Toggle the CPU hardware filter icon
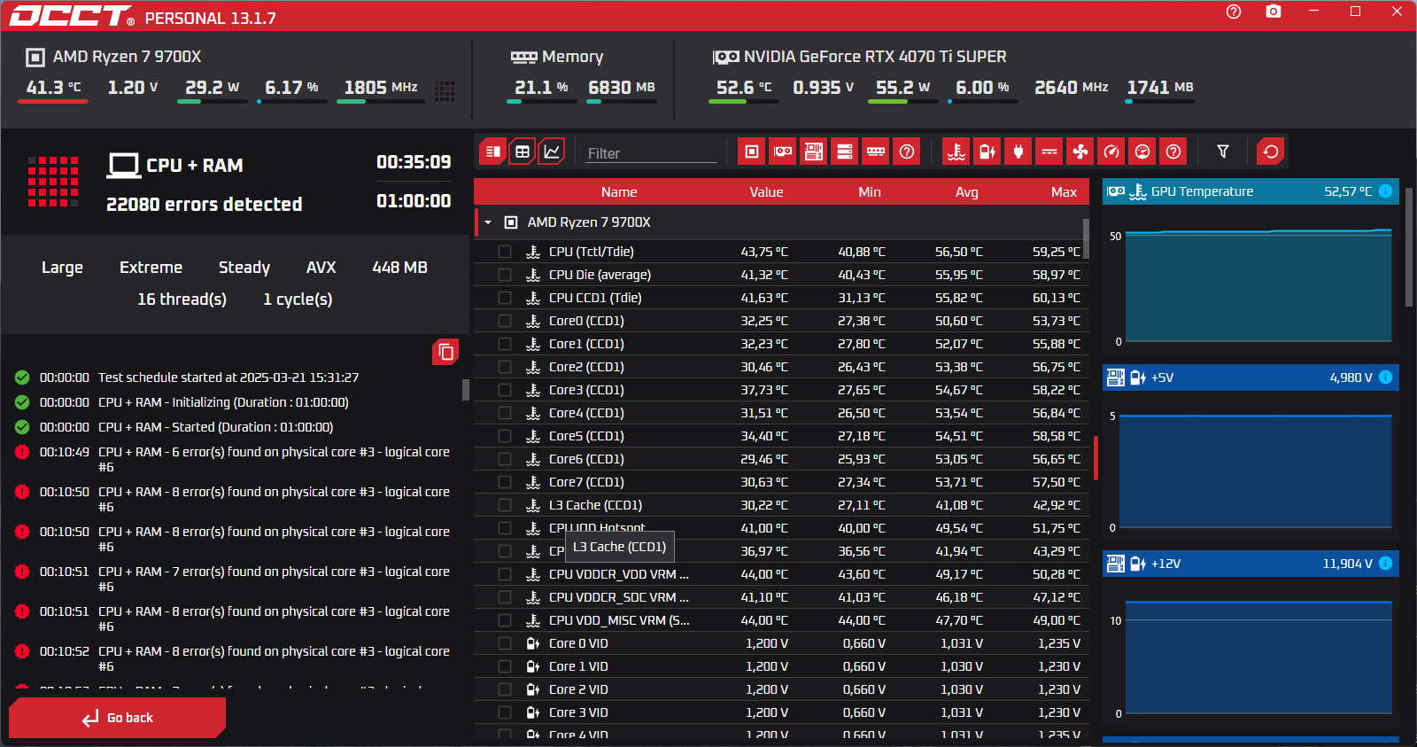The height and width of the screenshot is (747, 1417). [x=752, y=152]
